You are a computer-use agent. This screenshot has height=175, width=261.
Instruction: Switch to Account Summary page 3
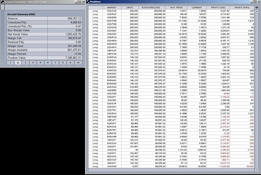(25, 63)
